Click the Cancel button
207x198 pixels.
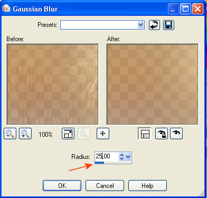click(x=105, y=185)
